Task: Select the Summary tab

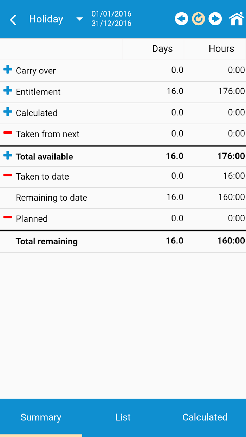Action: pyautogui.click(x=41, y=417)
